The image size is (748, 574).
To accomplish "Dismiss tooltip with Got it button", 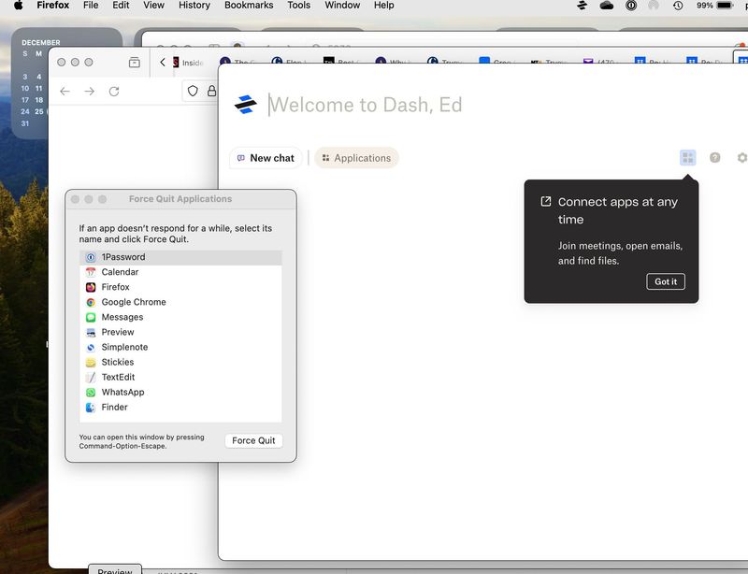I will tap(666, 281).
